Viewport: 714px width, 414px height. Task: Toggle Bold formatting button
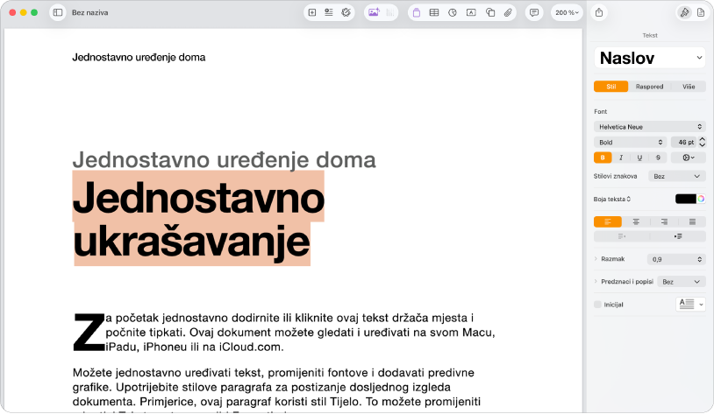603,158
